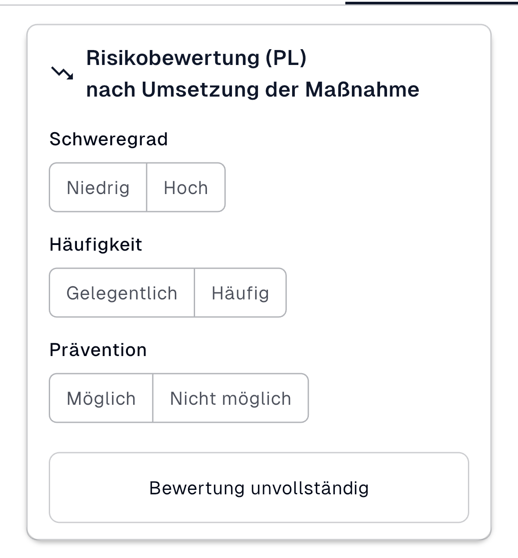Image resolution: width=518 pixels, height=558 pixels.
Task: Choose "Häufig" for Häufigkeit
Action: (240, 293)
